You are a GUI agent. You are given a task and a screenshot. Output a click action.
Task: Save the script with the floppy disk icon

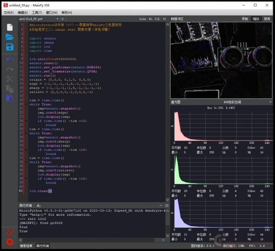coord(10,47)
